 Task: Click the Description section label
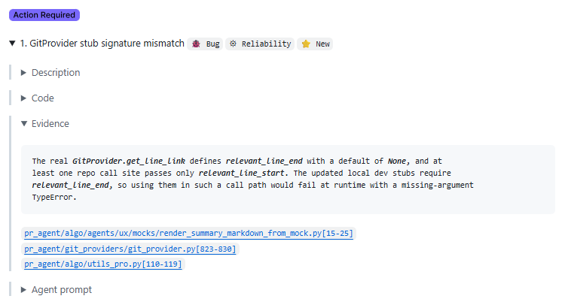click(x=56, y=73)
